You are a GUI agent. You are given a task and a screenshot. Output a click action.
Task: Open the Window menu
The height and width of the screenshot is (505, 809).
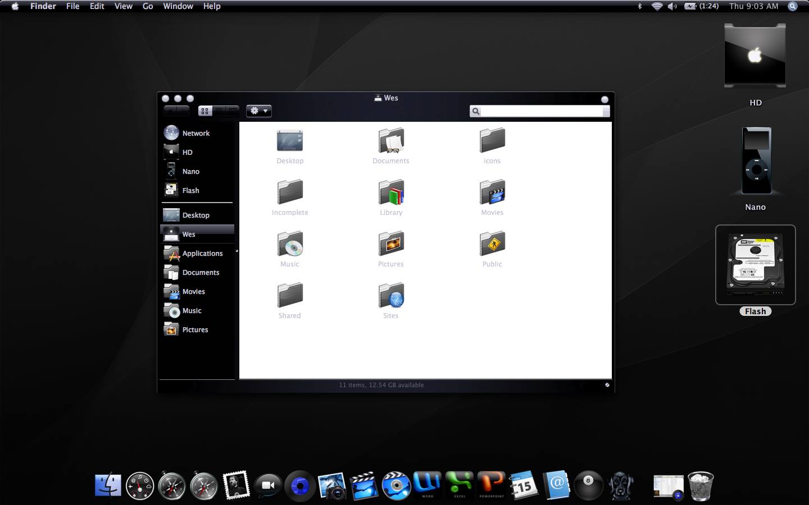point(178,6)
